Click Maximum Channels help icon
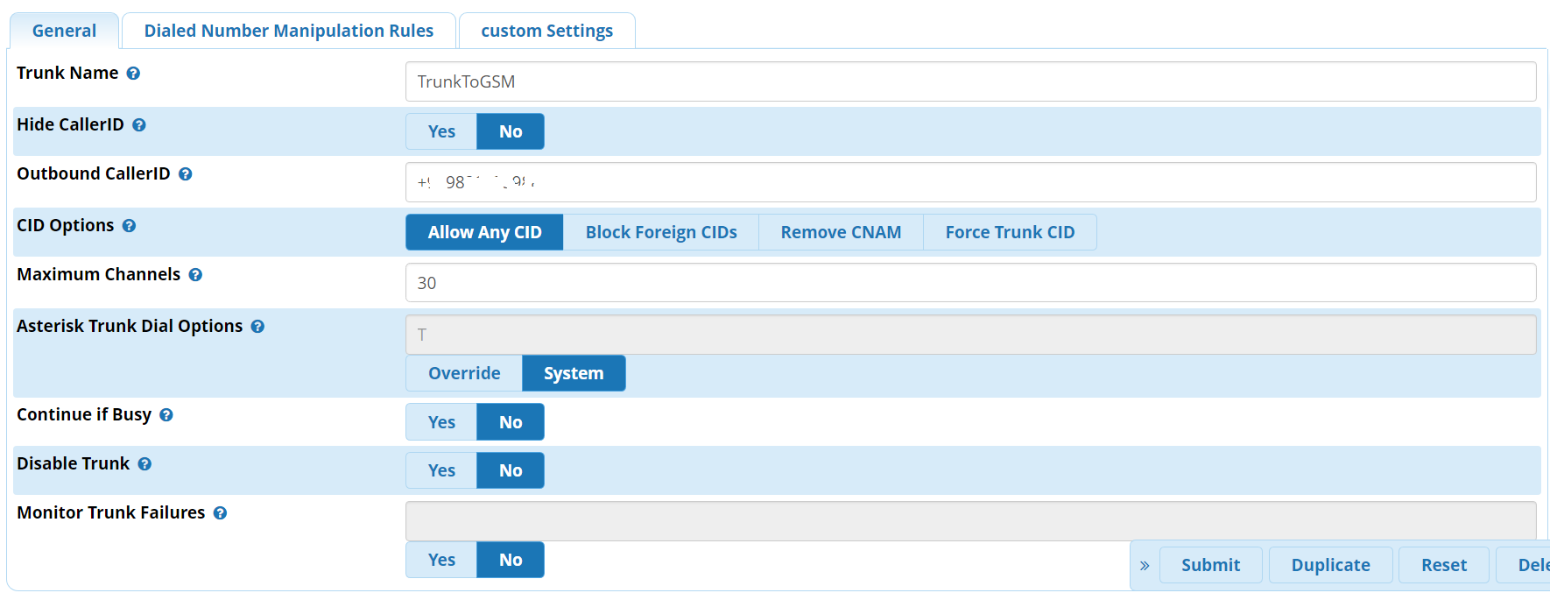Screen dimensions: 1550x593 195,275
